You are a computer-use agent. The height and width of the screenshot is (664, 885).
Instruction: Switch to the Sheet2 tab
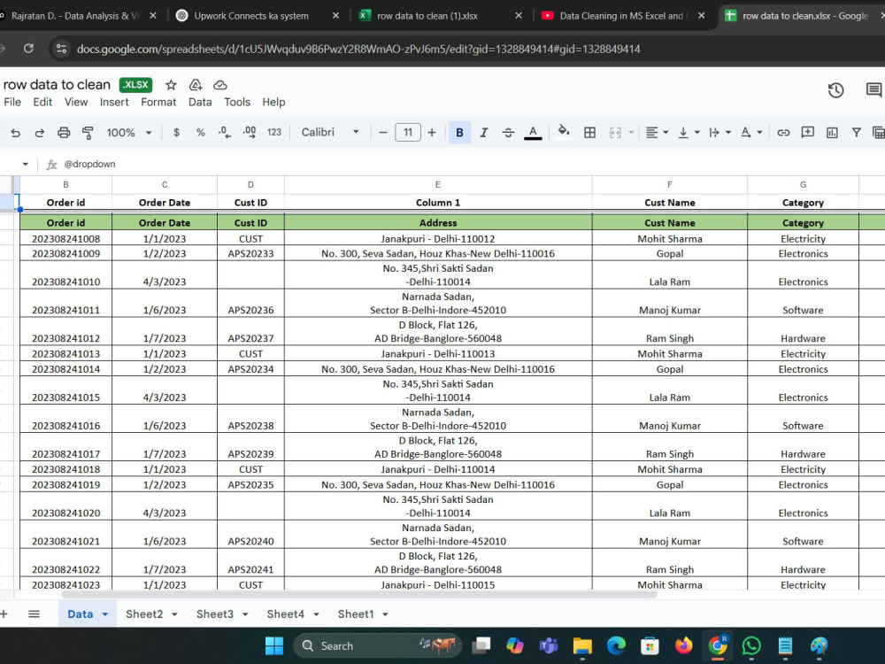[144, 614]
